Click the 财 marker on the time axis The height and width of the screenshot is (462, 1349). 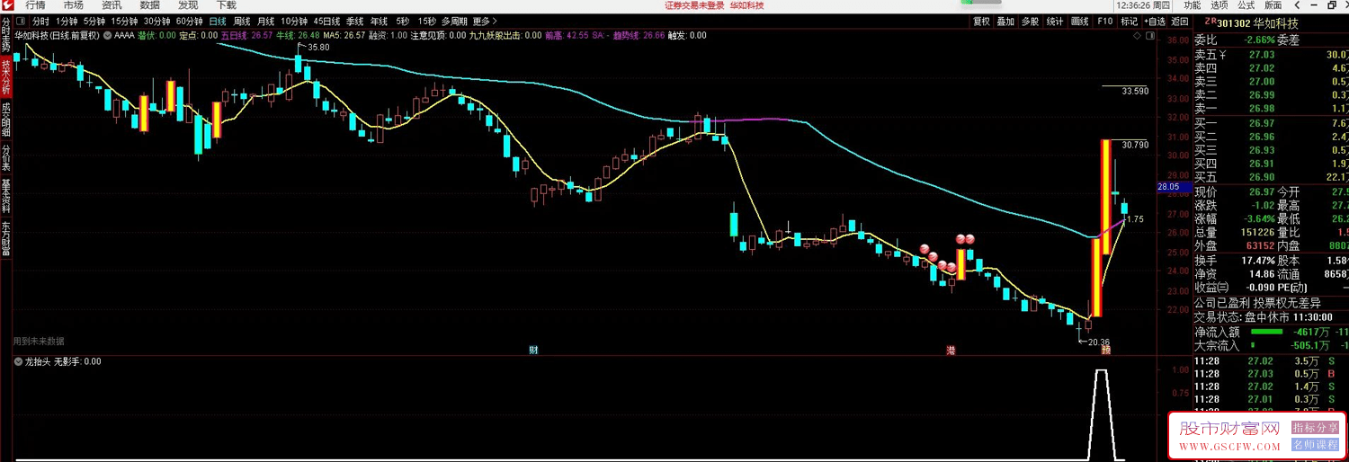[x=533, y=350]
